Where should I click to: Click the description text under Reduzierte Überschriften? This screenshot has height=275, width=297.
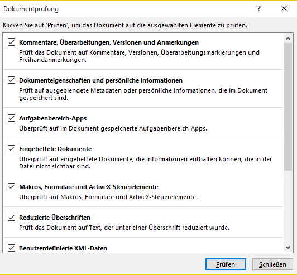tap(124, 228)
